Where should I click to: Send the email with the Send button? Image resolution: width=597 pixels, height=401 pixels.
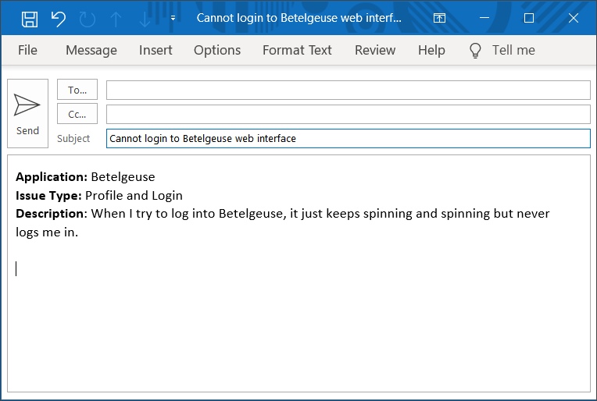coord(28,113)
